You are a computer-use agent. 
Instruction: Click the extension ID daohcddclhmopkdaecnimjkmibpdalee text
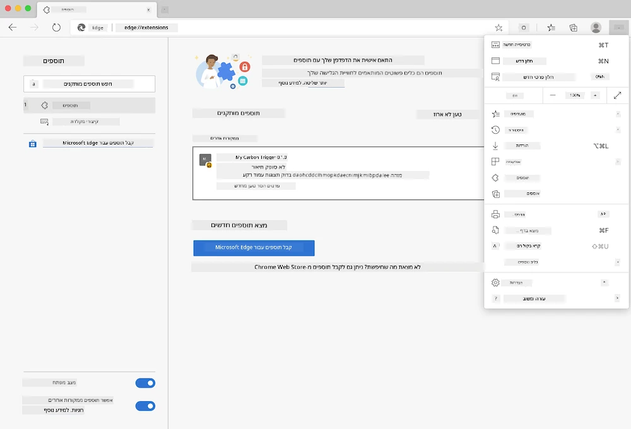click(x=341, y=175)
